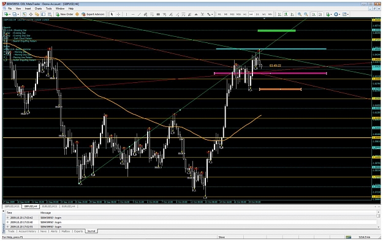Select the H4 timeframe button
Image resolution: width=383 pixels, height=241 pixels.
pos(251,14)
